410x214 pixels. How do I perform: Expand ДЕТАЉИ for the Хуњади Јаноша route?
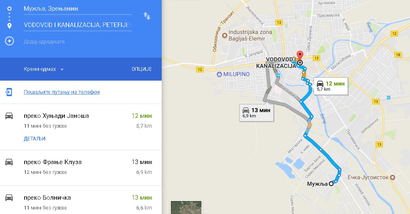click(x=34, y=139)
